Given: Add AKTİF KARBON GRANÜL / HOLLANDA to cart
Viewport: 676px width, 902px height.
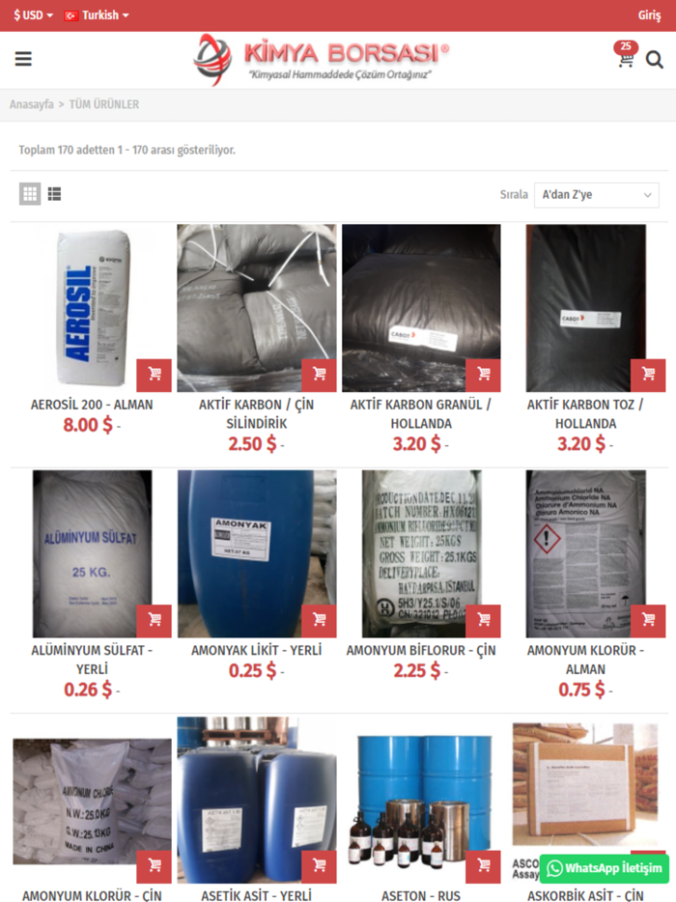Looking at the screenshot, I should pyautogui.click(x=483, y=375).
